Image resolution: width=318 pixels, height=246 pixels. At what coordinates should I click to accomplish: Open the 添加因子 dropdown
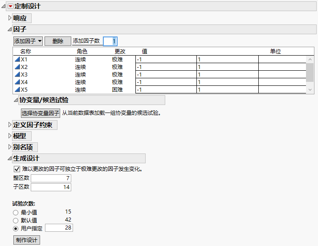pos(28,41)
